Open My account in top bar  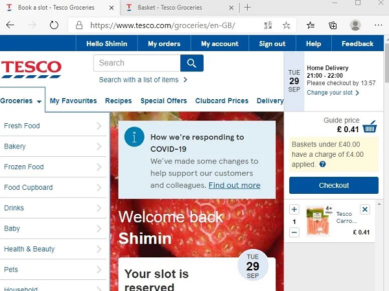[220, 43]
